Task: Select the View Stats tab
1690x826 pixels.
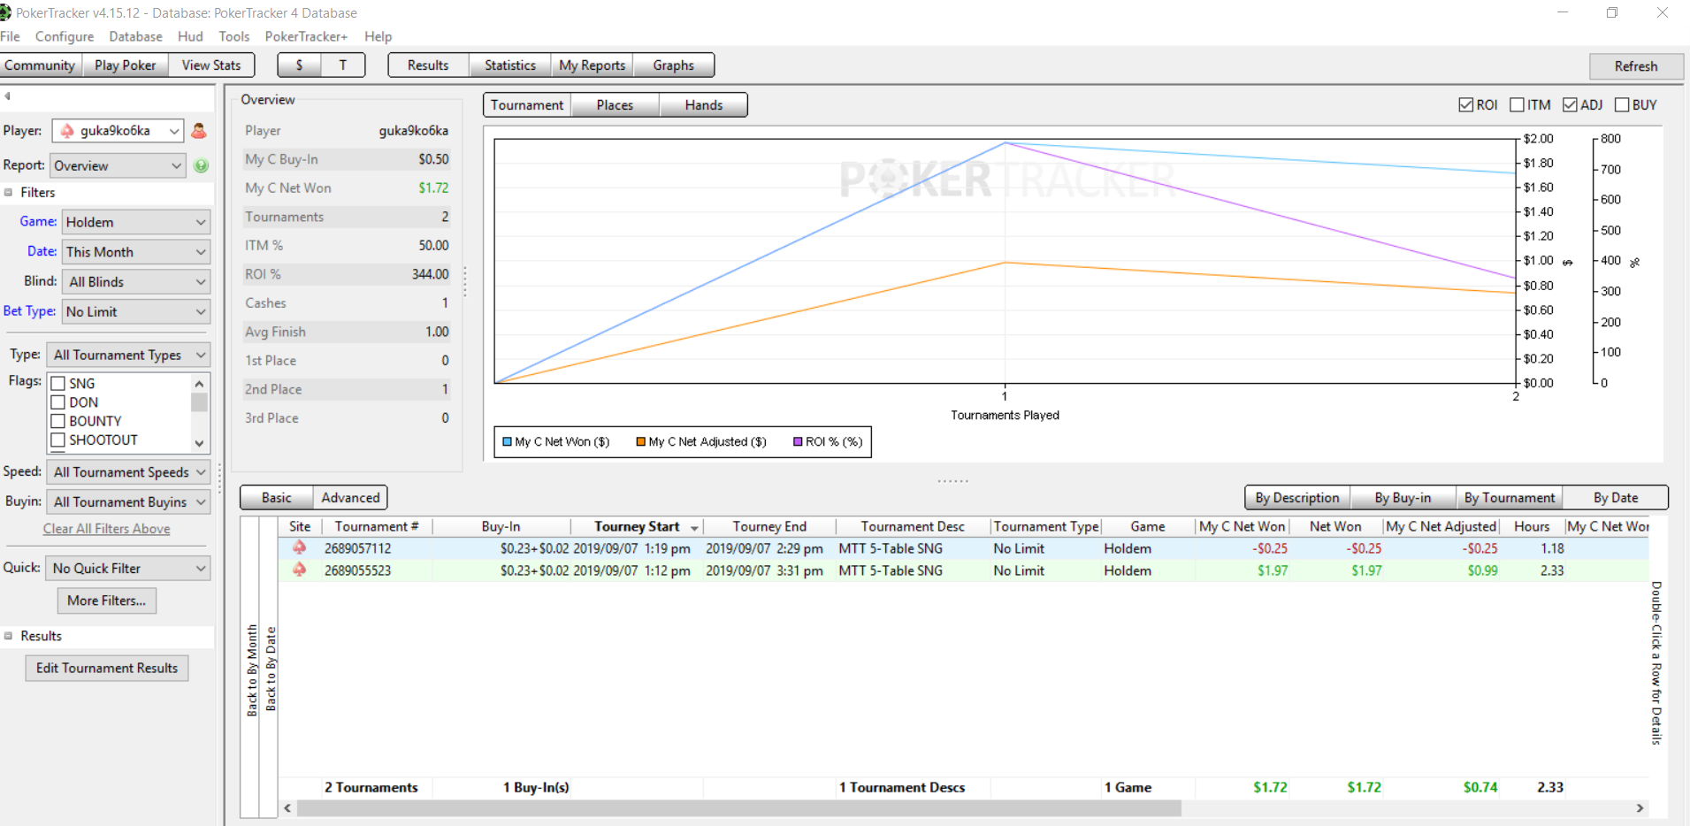Action: coord(211,65)
